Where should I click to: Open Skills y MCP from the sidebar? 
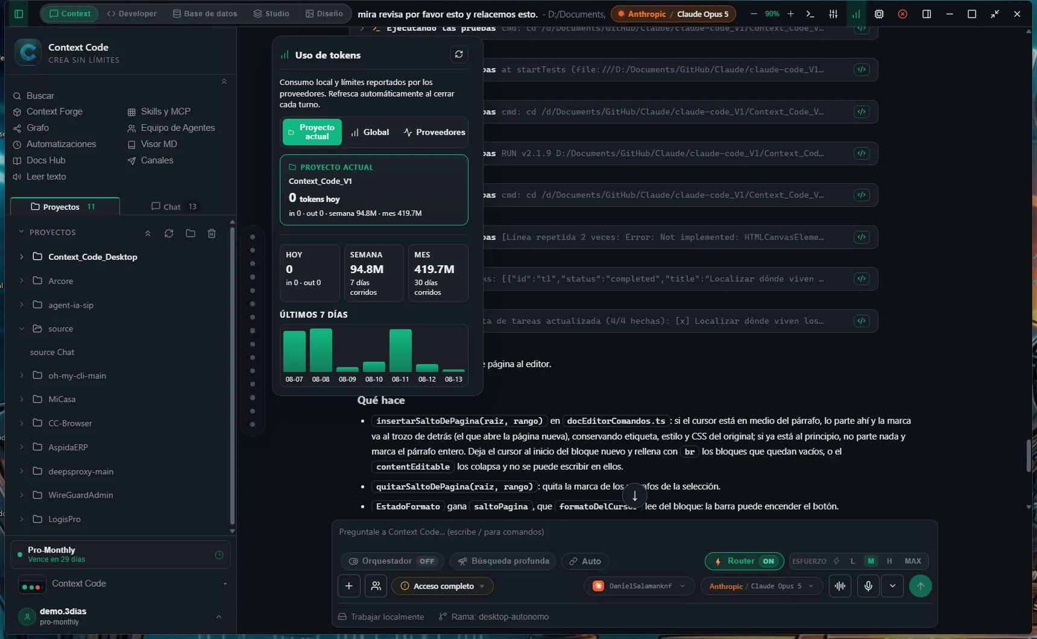(159, 112)
